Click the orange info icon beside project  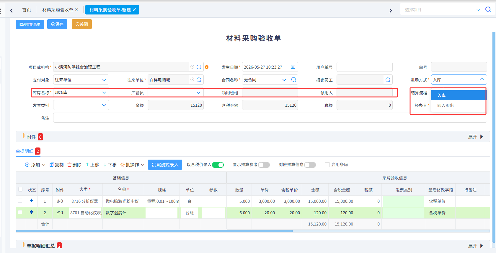pyautogui.click(x=207, y=67)
